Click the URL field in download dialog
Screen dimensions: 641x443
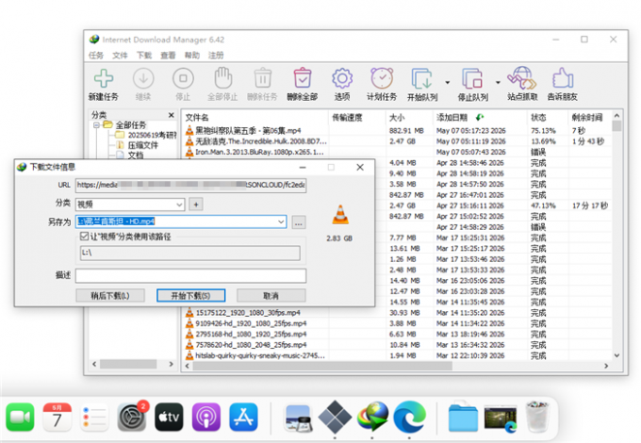click(191, 185)
